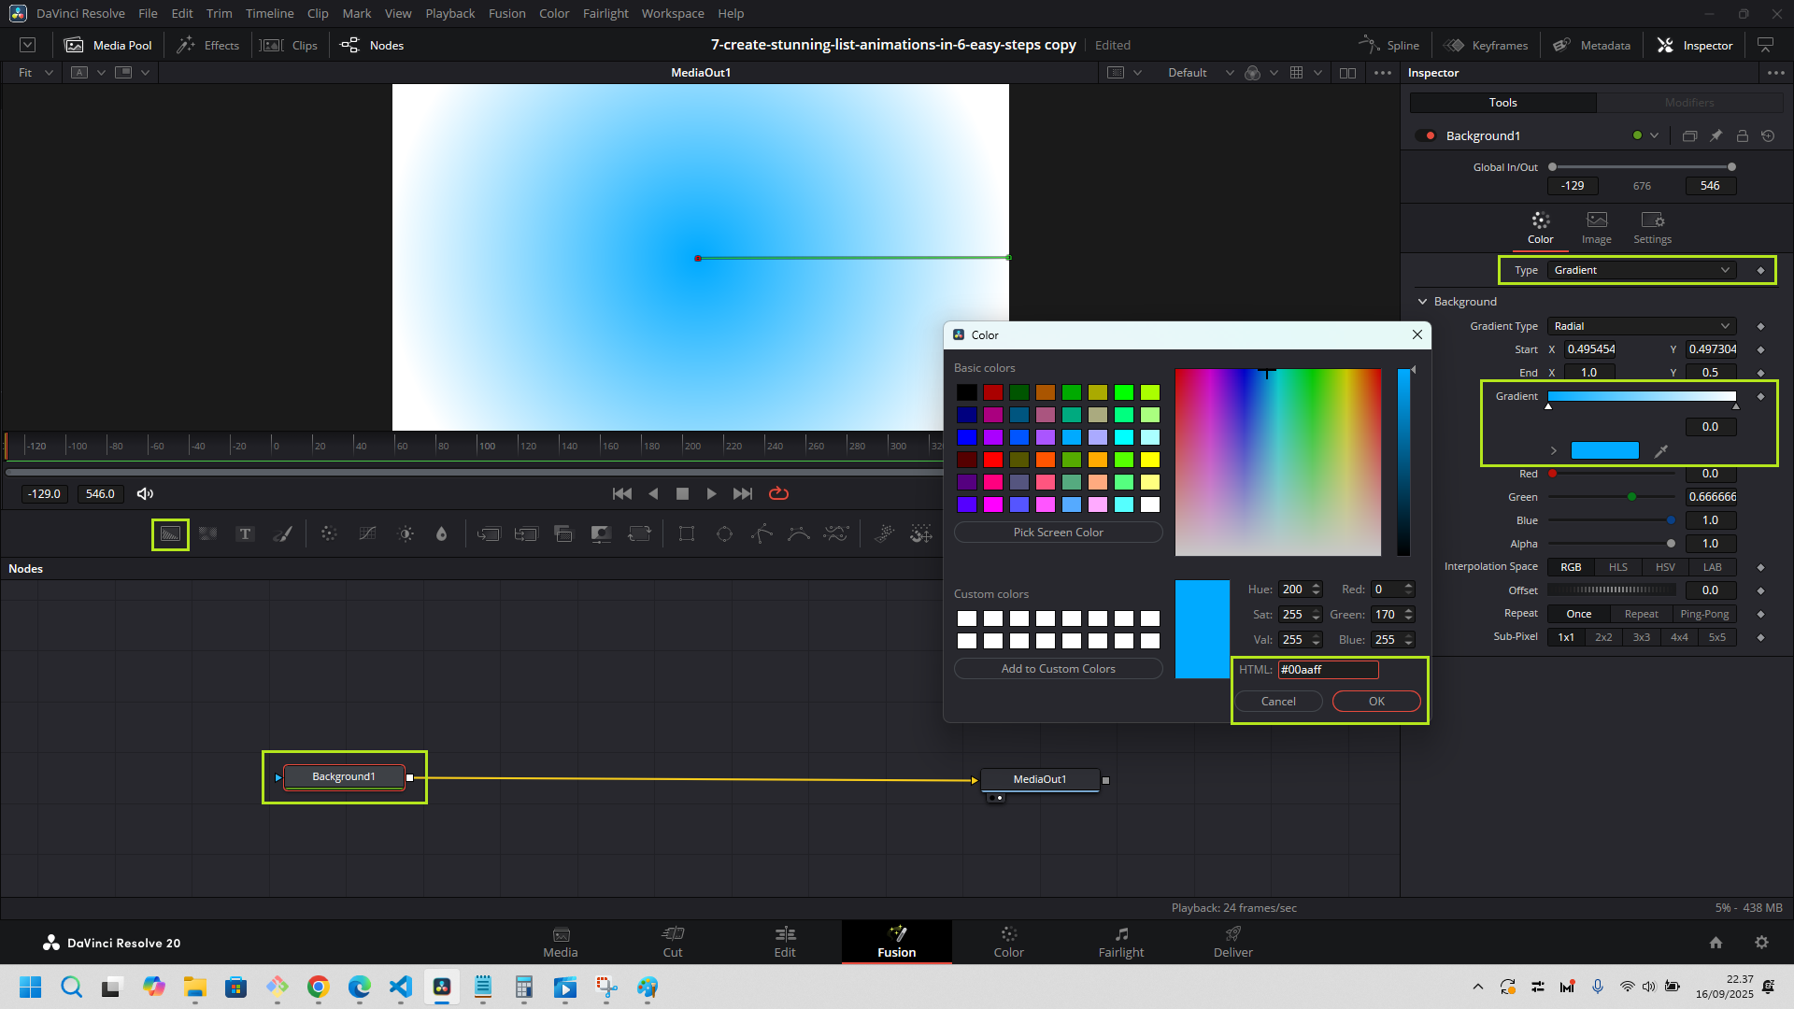
Task: Click OK in the Color dialog
Action: 1375,702
